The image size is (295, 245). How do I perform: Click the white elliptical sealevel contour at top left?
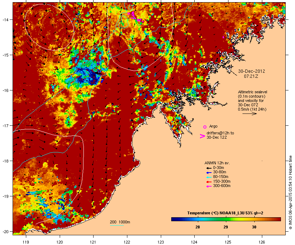(x=49, y=27)
